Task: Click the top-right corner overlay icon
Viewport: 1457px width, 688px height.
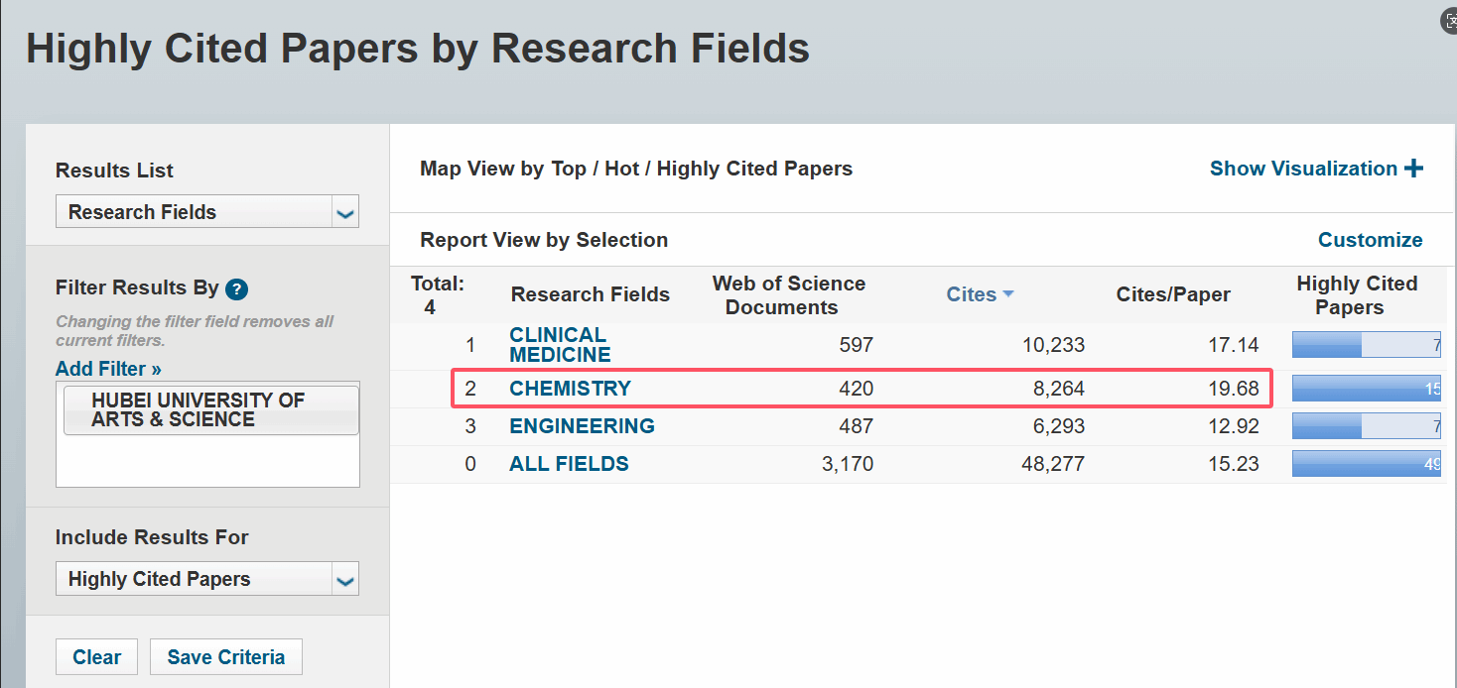Action: [x=1450, y=22]
